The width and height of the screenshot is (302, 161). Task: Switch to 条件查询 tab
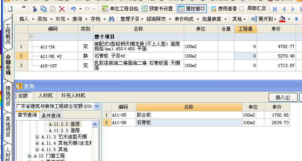point(51,115)
